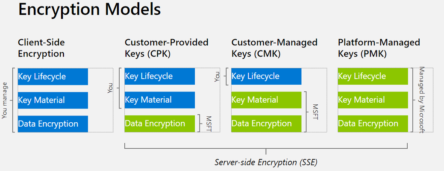Click Key Material block under Client-Side Encryption
This screenshot has width=444, height=171.
click(53, 100)
